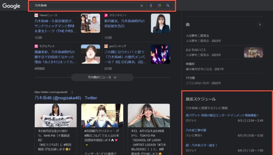Open the Google logo homepage link
273x155 pixels.
click(11, 6)
